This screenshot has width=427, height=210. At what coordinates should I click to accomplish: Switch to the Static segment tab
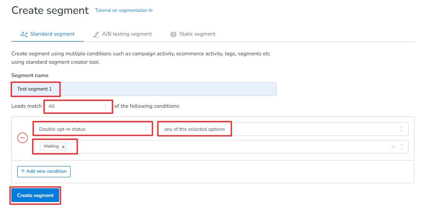coord(197,34)
